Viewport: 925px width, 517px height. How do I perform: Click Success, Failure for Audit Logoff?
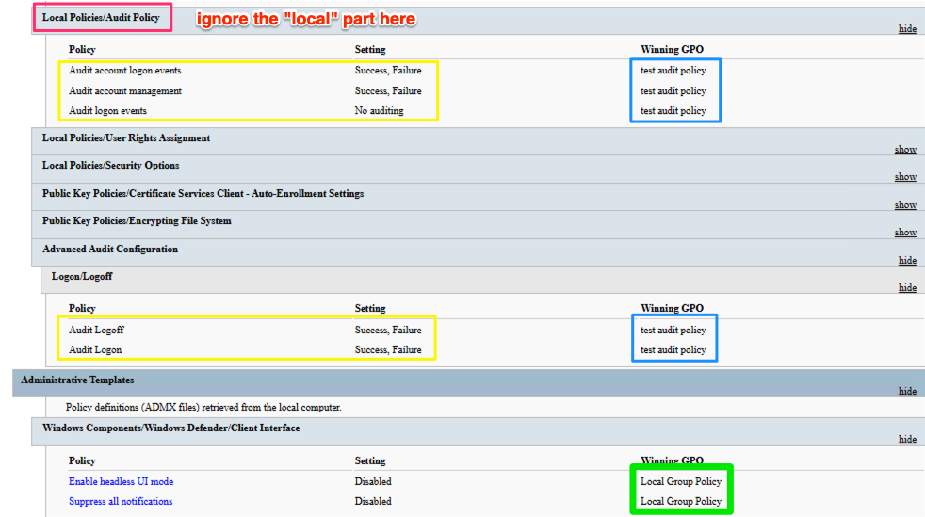tap(388, 331)
